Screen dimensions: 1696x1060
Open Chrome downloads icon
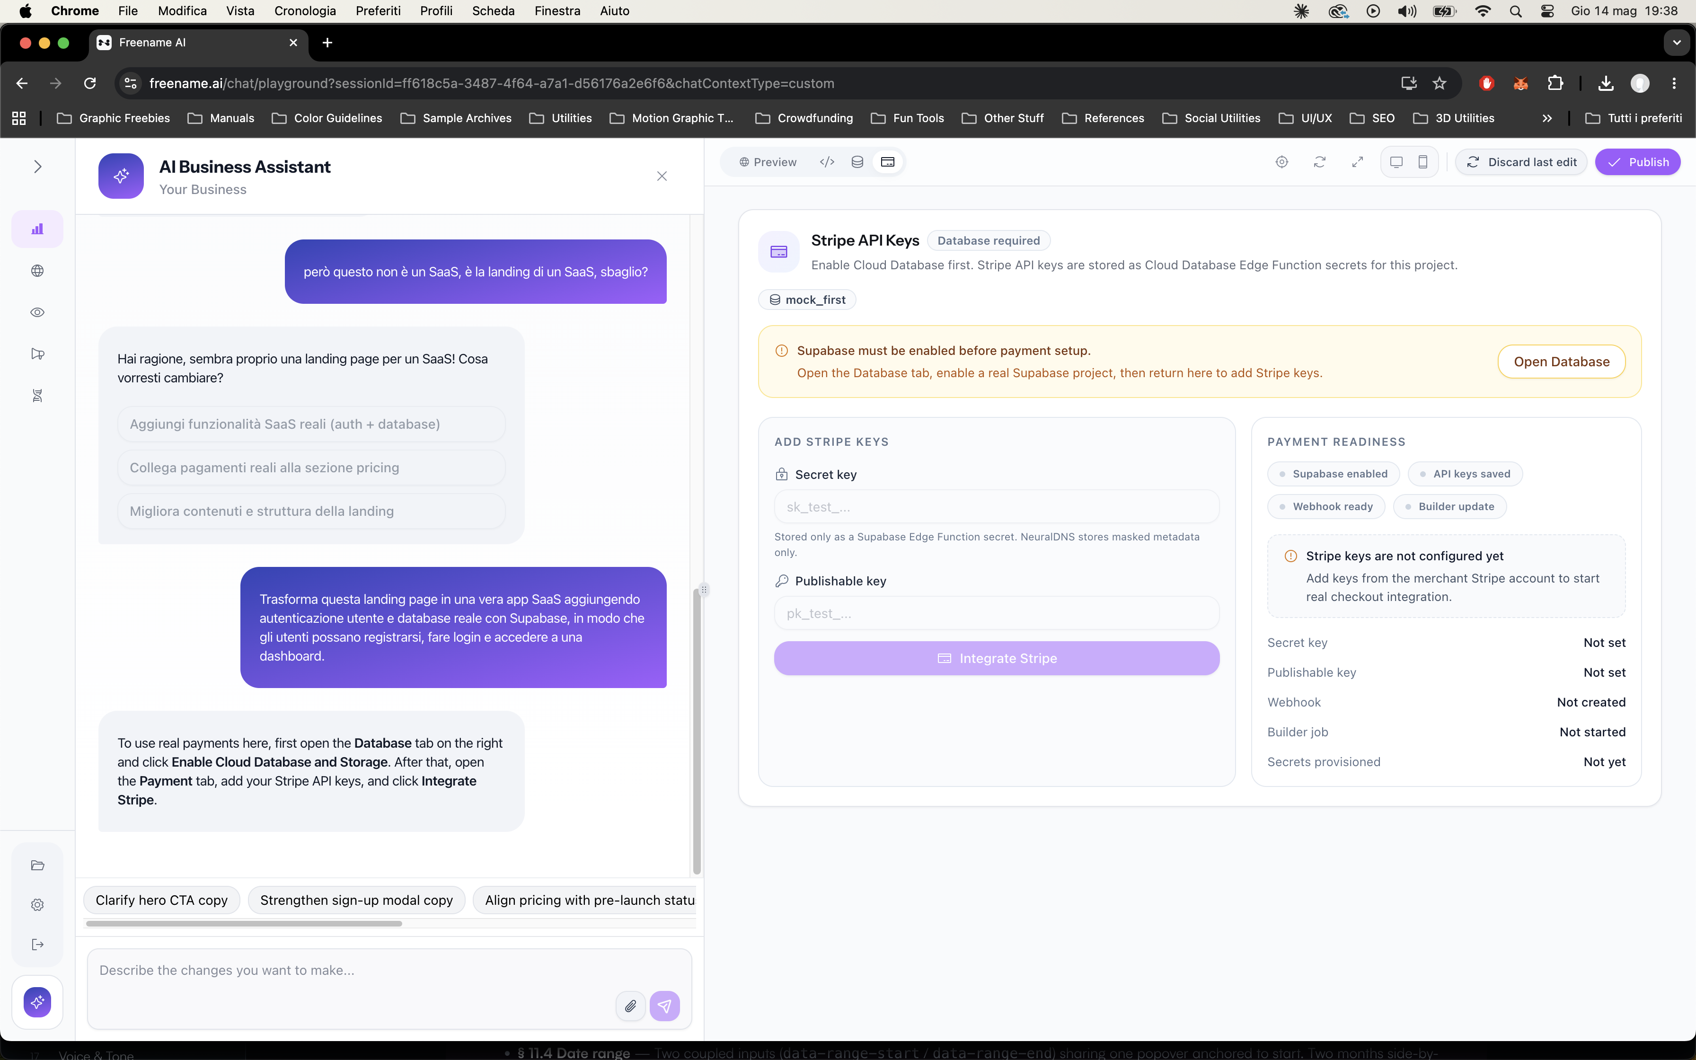coord(1606,83)
